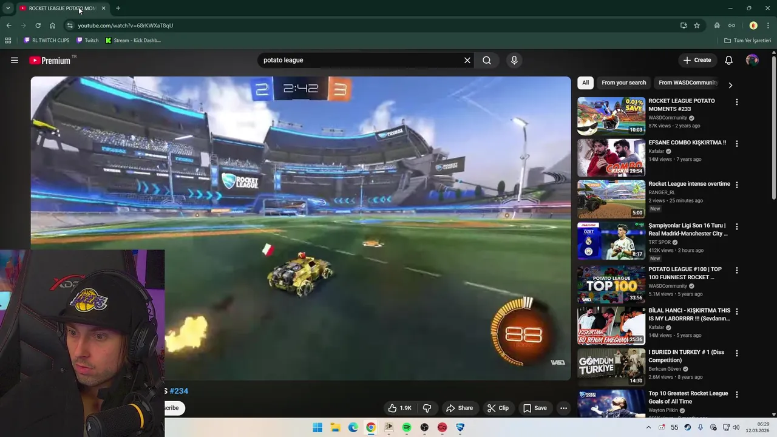Open the Potato Moments #233 thumbnail

(x=611, y=116)
